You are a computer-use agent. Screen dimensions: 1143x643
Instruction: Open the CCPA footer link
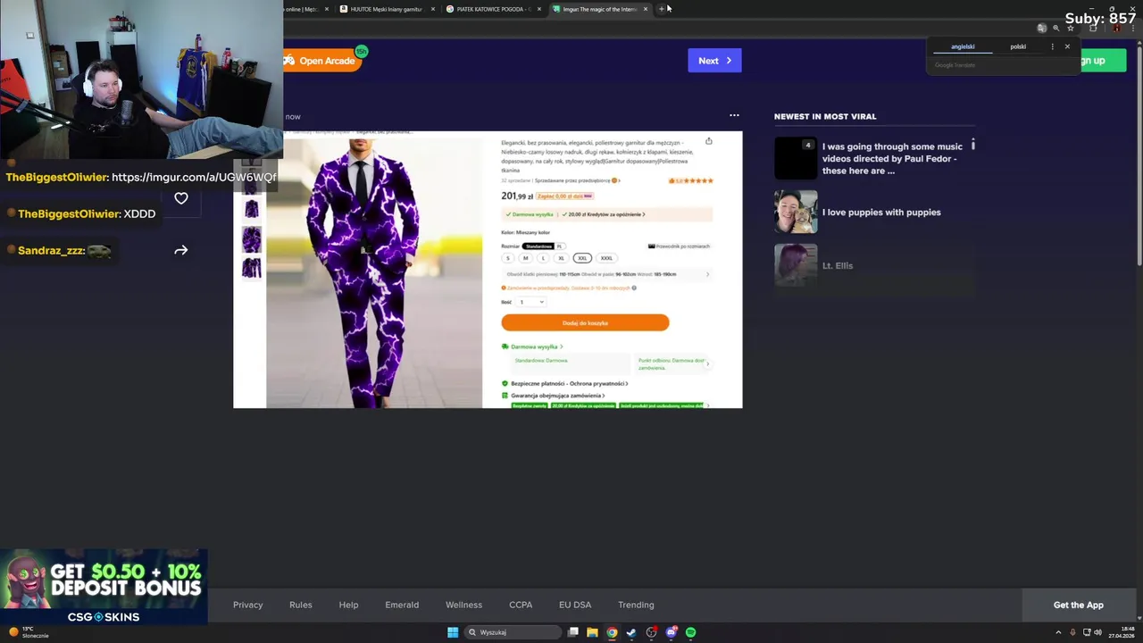(521, 605)
